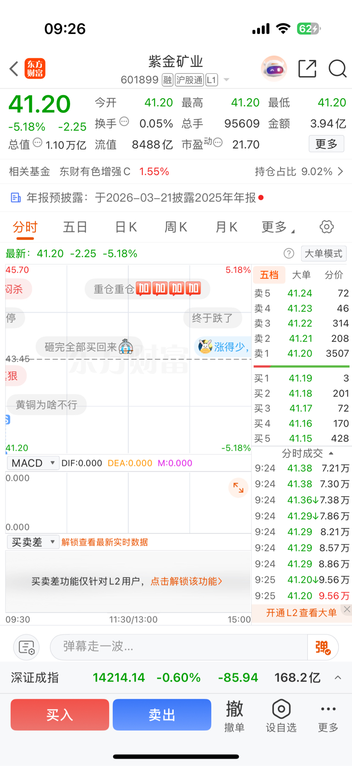Tap 开通L2查看大单 banner
352x766 pixels.
pyautogui.click(x=301, y=612)
